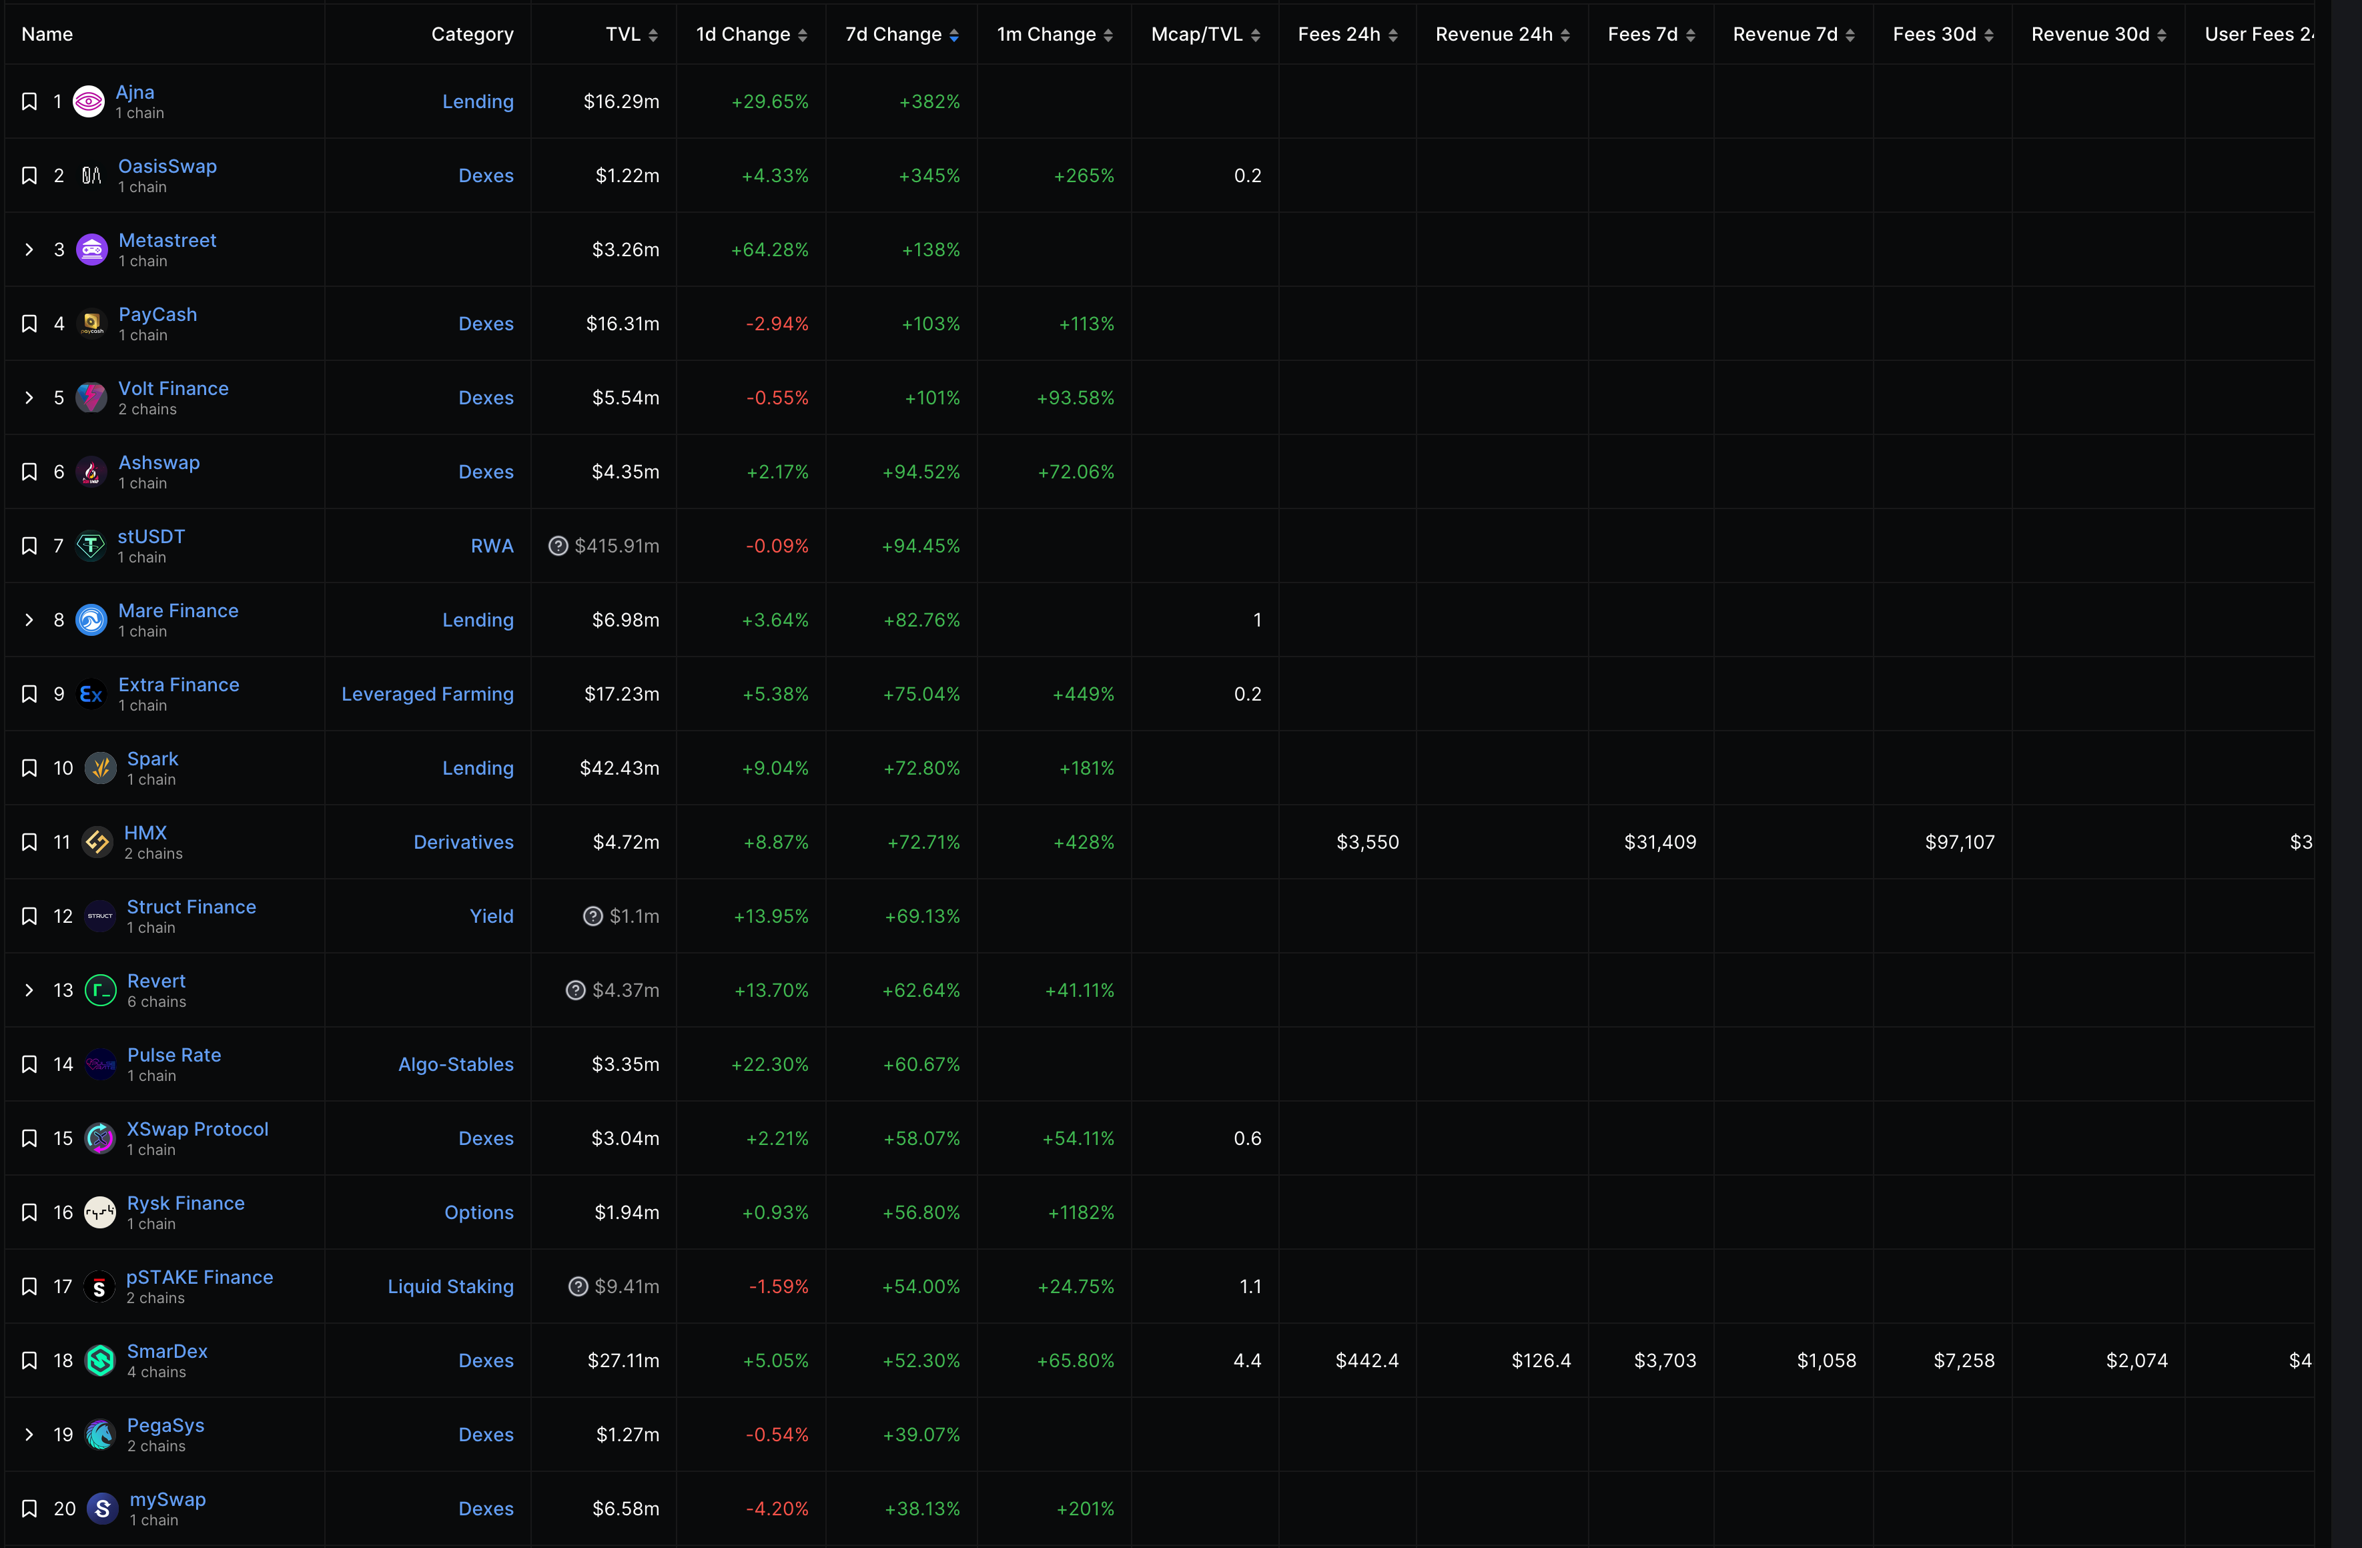2362x1548 pixels.
Task: Click the question mark icon beside stUSDT TVL
Action: 558,546
